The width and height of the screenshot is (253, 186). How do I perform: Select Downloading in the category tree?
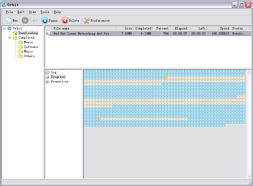(28, 33)
